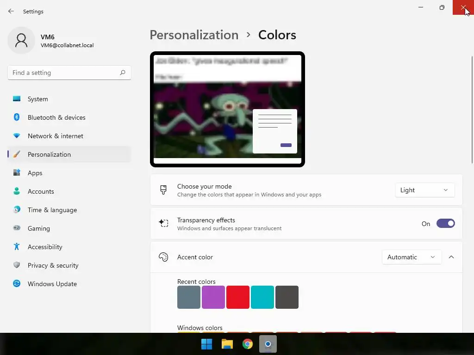The height and width of the screenshot is (355, 474).
Task: Click Personalization breadcrumb link
Action: click(x=194, y=35)
